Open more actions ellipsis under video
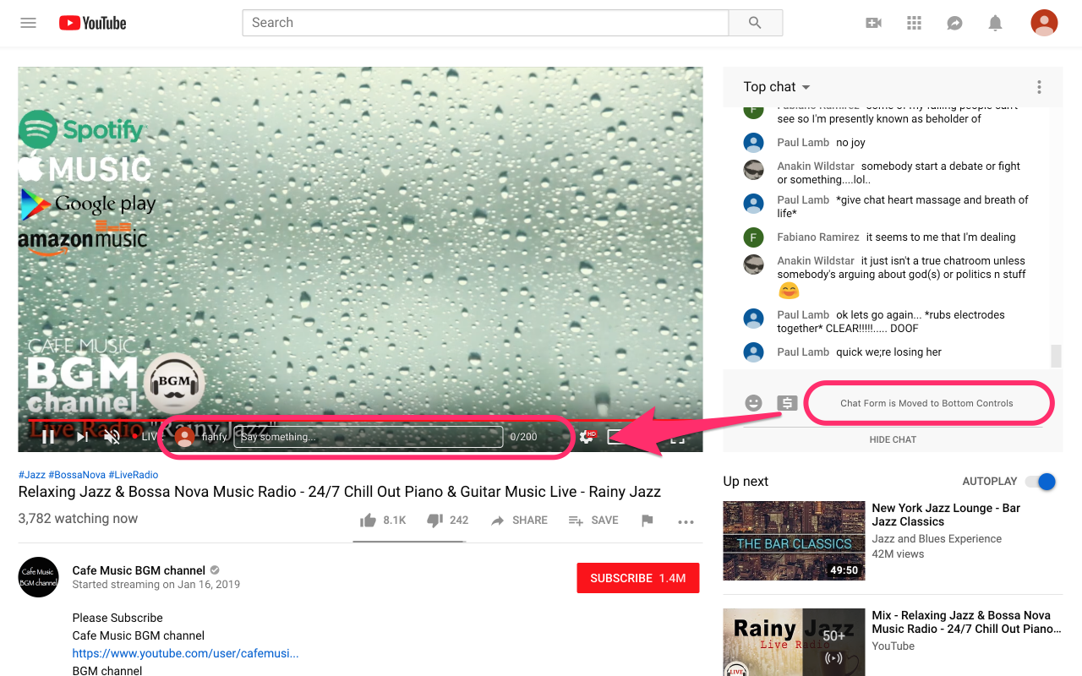The image size is (1082, 676). pos(686,522)
